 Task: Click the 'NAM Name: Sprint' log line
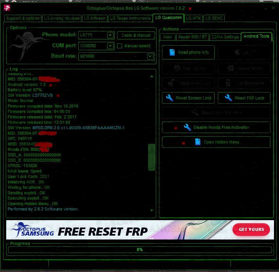coord(24,171)
